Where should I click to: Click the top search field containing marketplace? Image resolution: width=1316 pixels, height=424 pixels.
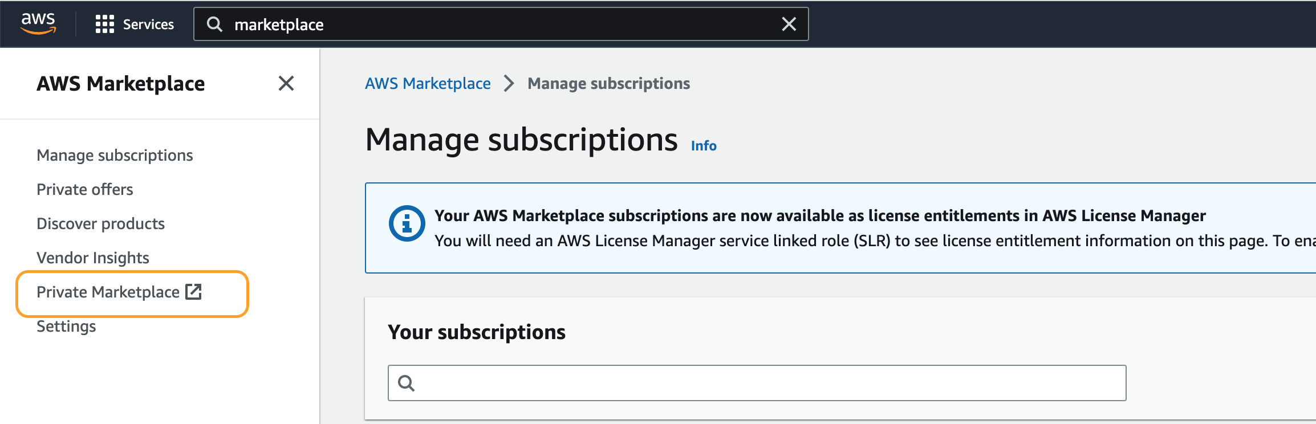[x=501, y=24]
